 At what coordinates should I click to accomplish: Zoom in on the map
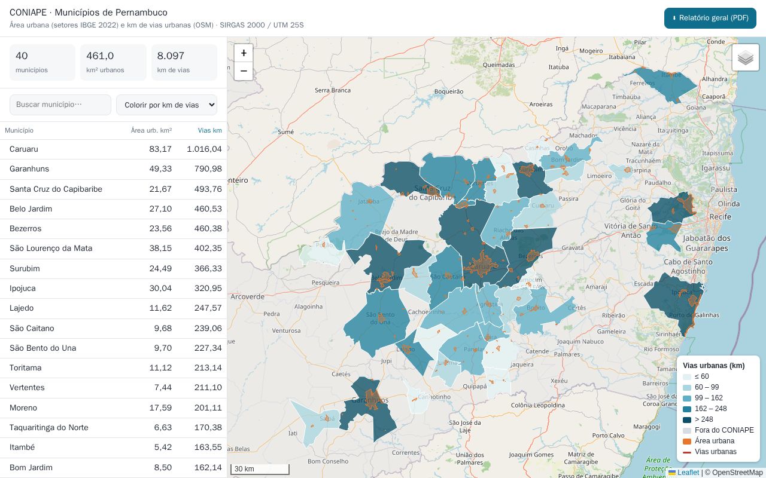click(x=243, y=53)
